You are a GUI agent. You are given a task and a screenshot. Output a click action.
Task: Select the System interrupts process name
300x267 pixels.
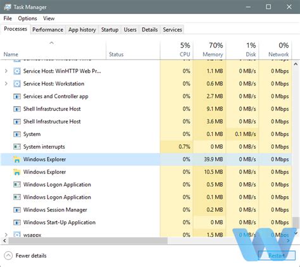(44, 147)
